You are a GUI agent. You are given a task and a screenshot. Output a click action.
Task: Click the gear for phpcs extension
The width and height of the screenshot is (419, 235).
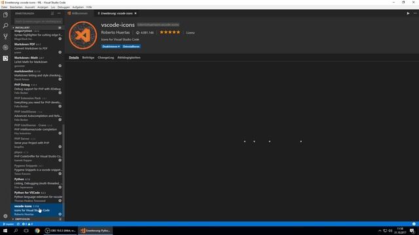(x=60, y=161)
